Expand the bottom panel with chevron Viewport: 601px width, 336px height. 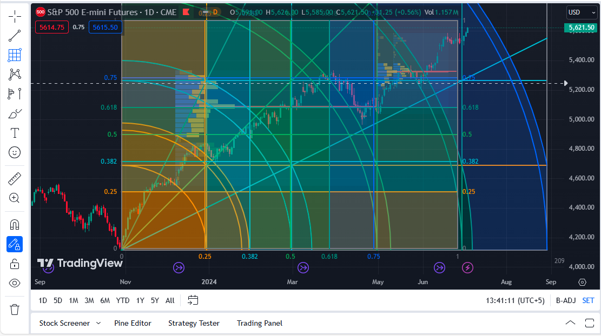(x=570, y=322)
